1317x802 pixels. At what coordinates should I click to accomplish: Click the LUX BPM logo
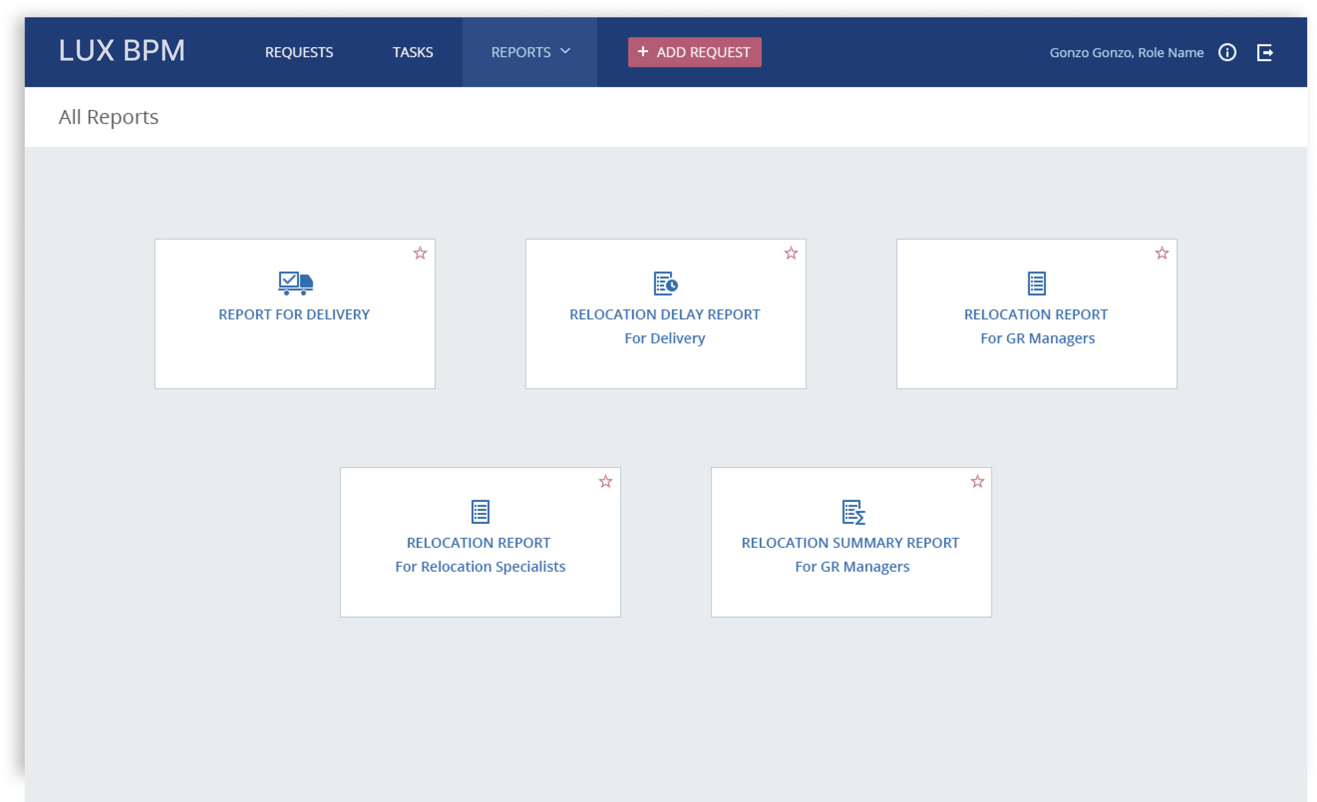coord(122,51)
